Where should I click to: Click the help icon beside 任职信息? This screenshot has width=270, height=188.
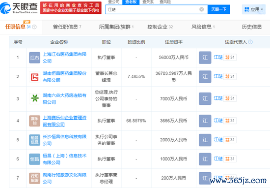(x=34, y=27)
